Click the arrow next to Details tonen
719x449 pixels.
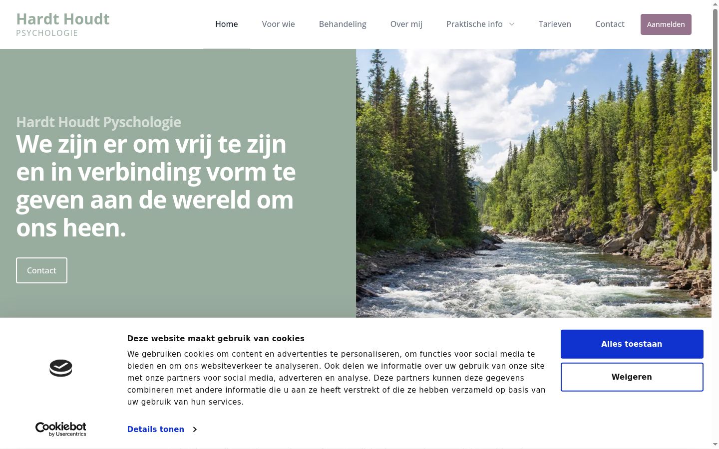click(x=195, y=429)
